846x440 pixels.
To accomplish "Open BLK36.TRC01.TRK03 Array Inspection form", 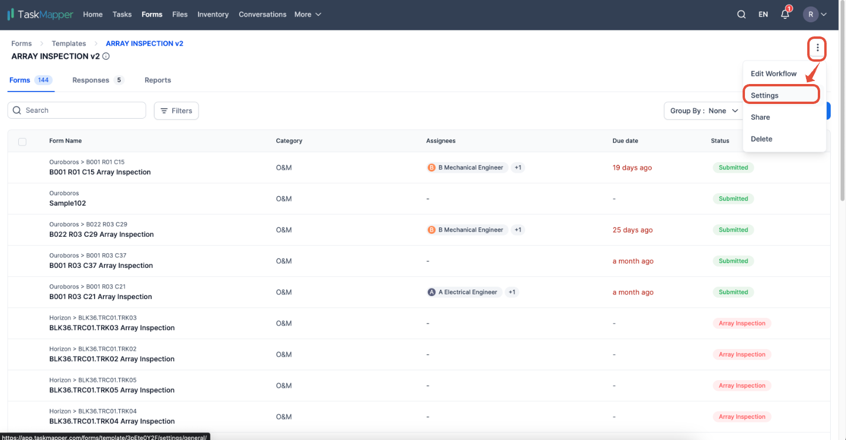I will coord(112,328).
